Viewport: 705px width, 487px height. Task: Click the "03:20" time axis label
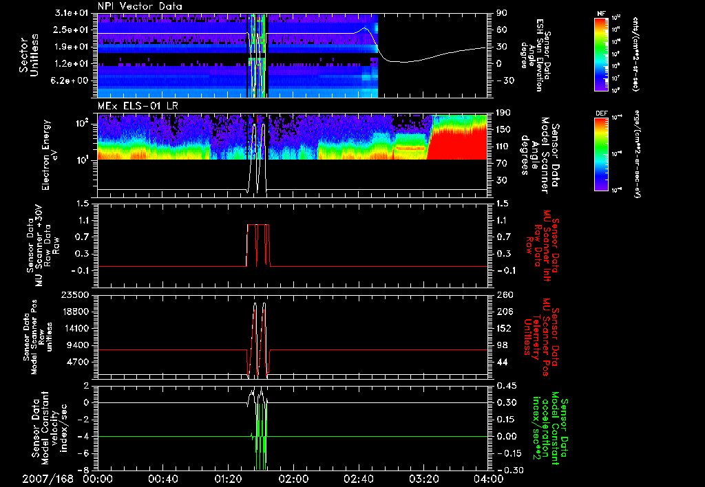pos(423,479)
